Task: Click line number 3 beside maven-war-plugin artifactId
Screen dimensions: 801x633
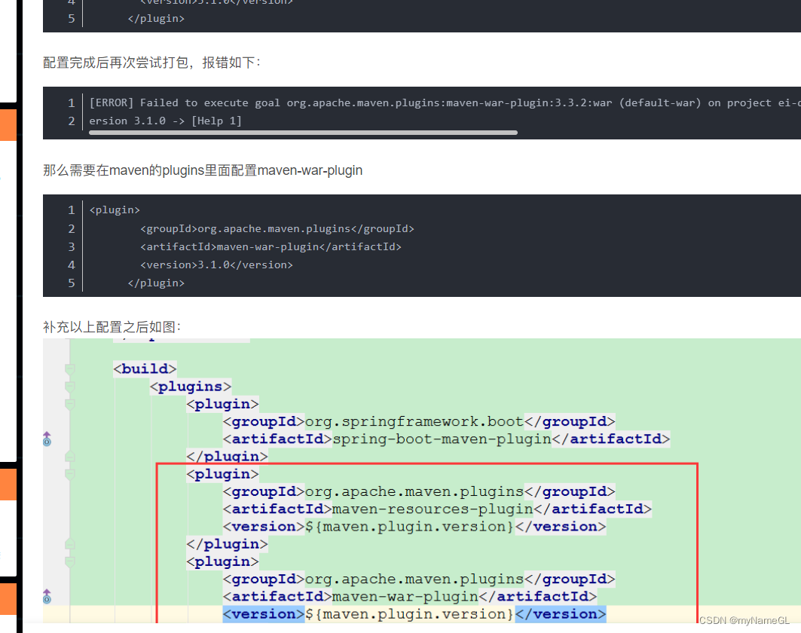Action: 72,246
